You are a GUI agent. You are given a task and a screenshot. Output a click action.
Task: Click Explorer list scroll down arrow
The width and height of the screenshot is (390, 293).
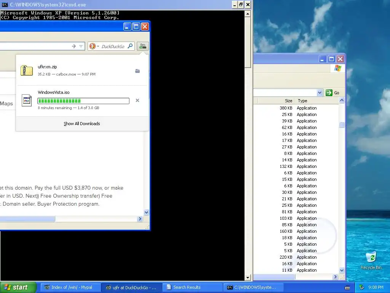342,270
